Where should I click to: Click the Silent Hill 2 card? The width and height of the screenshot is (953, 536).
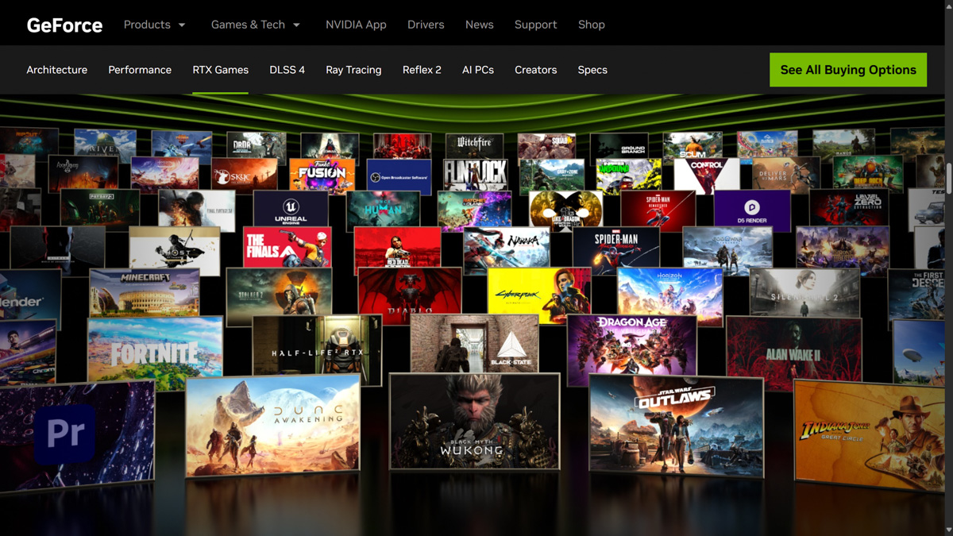click(x=804, y=293)
